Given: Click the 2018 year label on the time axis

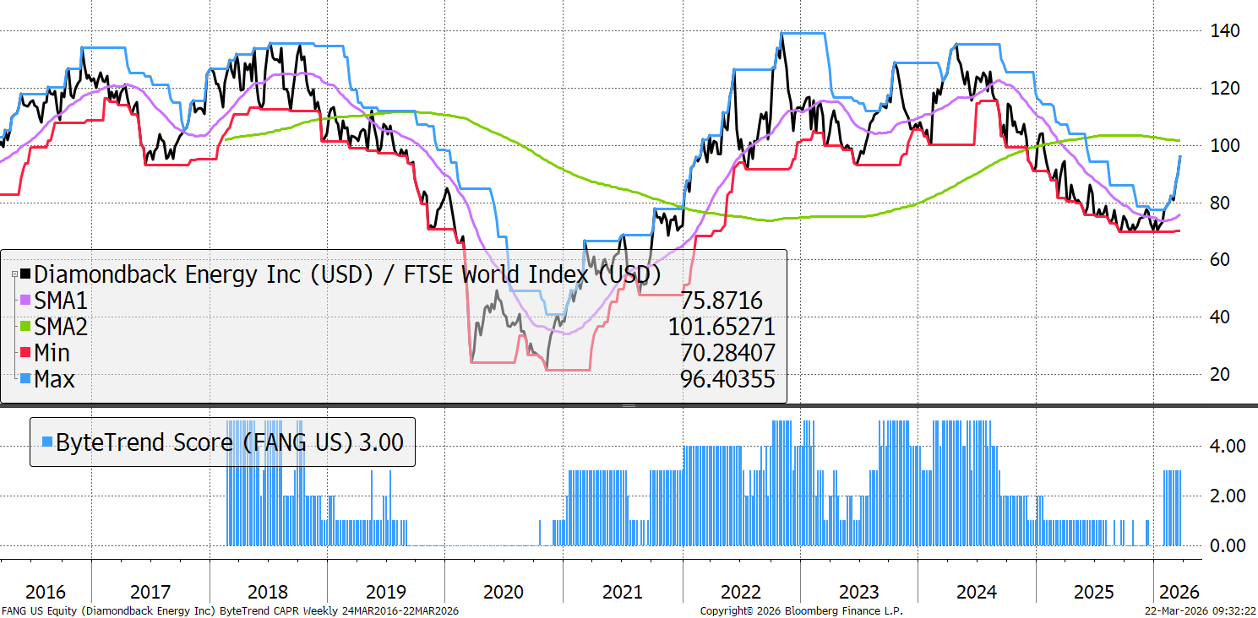Looking at the screenshot, I should (x=268, y=592).
